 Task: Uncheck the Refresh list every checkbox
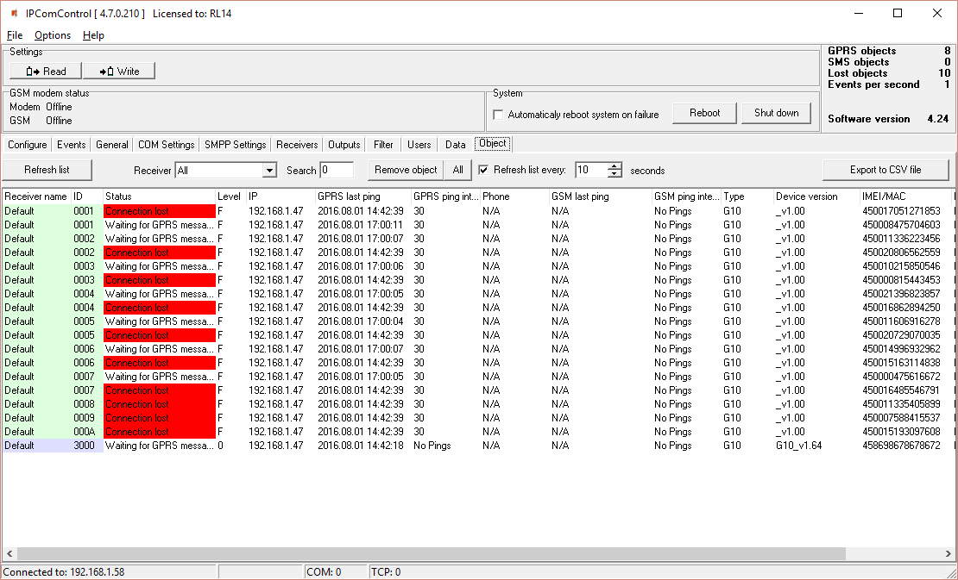click(x=483, y=170)
